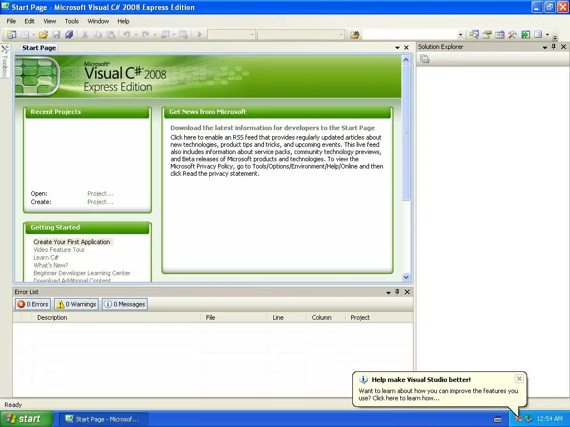This screenshot has width=570, height=427.
Task: Click the Add New Item toolbar icon
Action: pyautogui.click(x=24, y=34)
